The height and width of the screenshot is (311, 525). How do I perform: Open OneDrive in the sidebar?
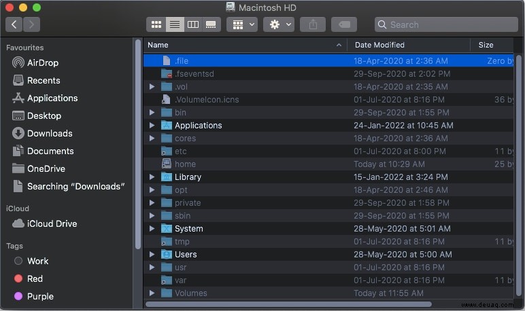tap(46, 168)
